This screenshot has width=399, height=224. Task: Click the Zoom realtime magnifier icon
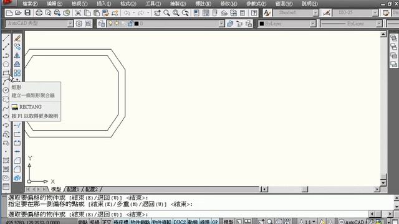[166, 13]
